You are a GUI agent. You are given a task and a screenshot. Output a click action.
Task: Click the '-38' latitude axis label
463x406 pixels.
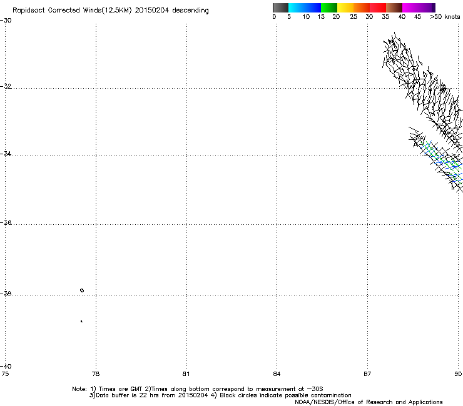pyautogui.click(x=6, y=294)
